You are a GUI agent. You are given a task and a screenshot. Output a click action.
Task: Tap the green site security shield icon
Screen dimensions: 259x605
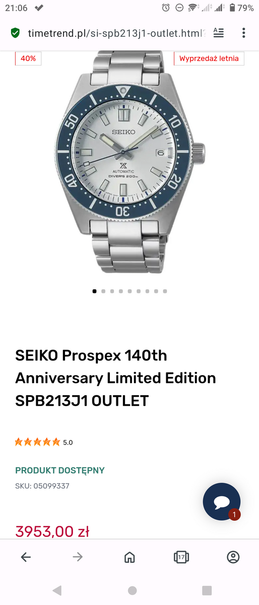[x=15, y=33]
